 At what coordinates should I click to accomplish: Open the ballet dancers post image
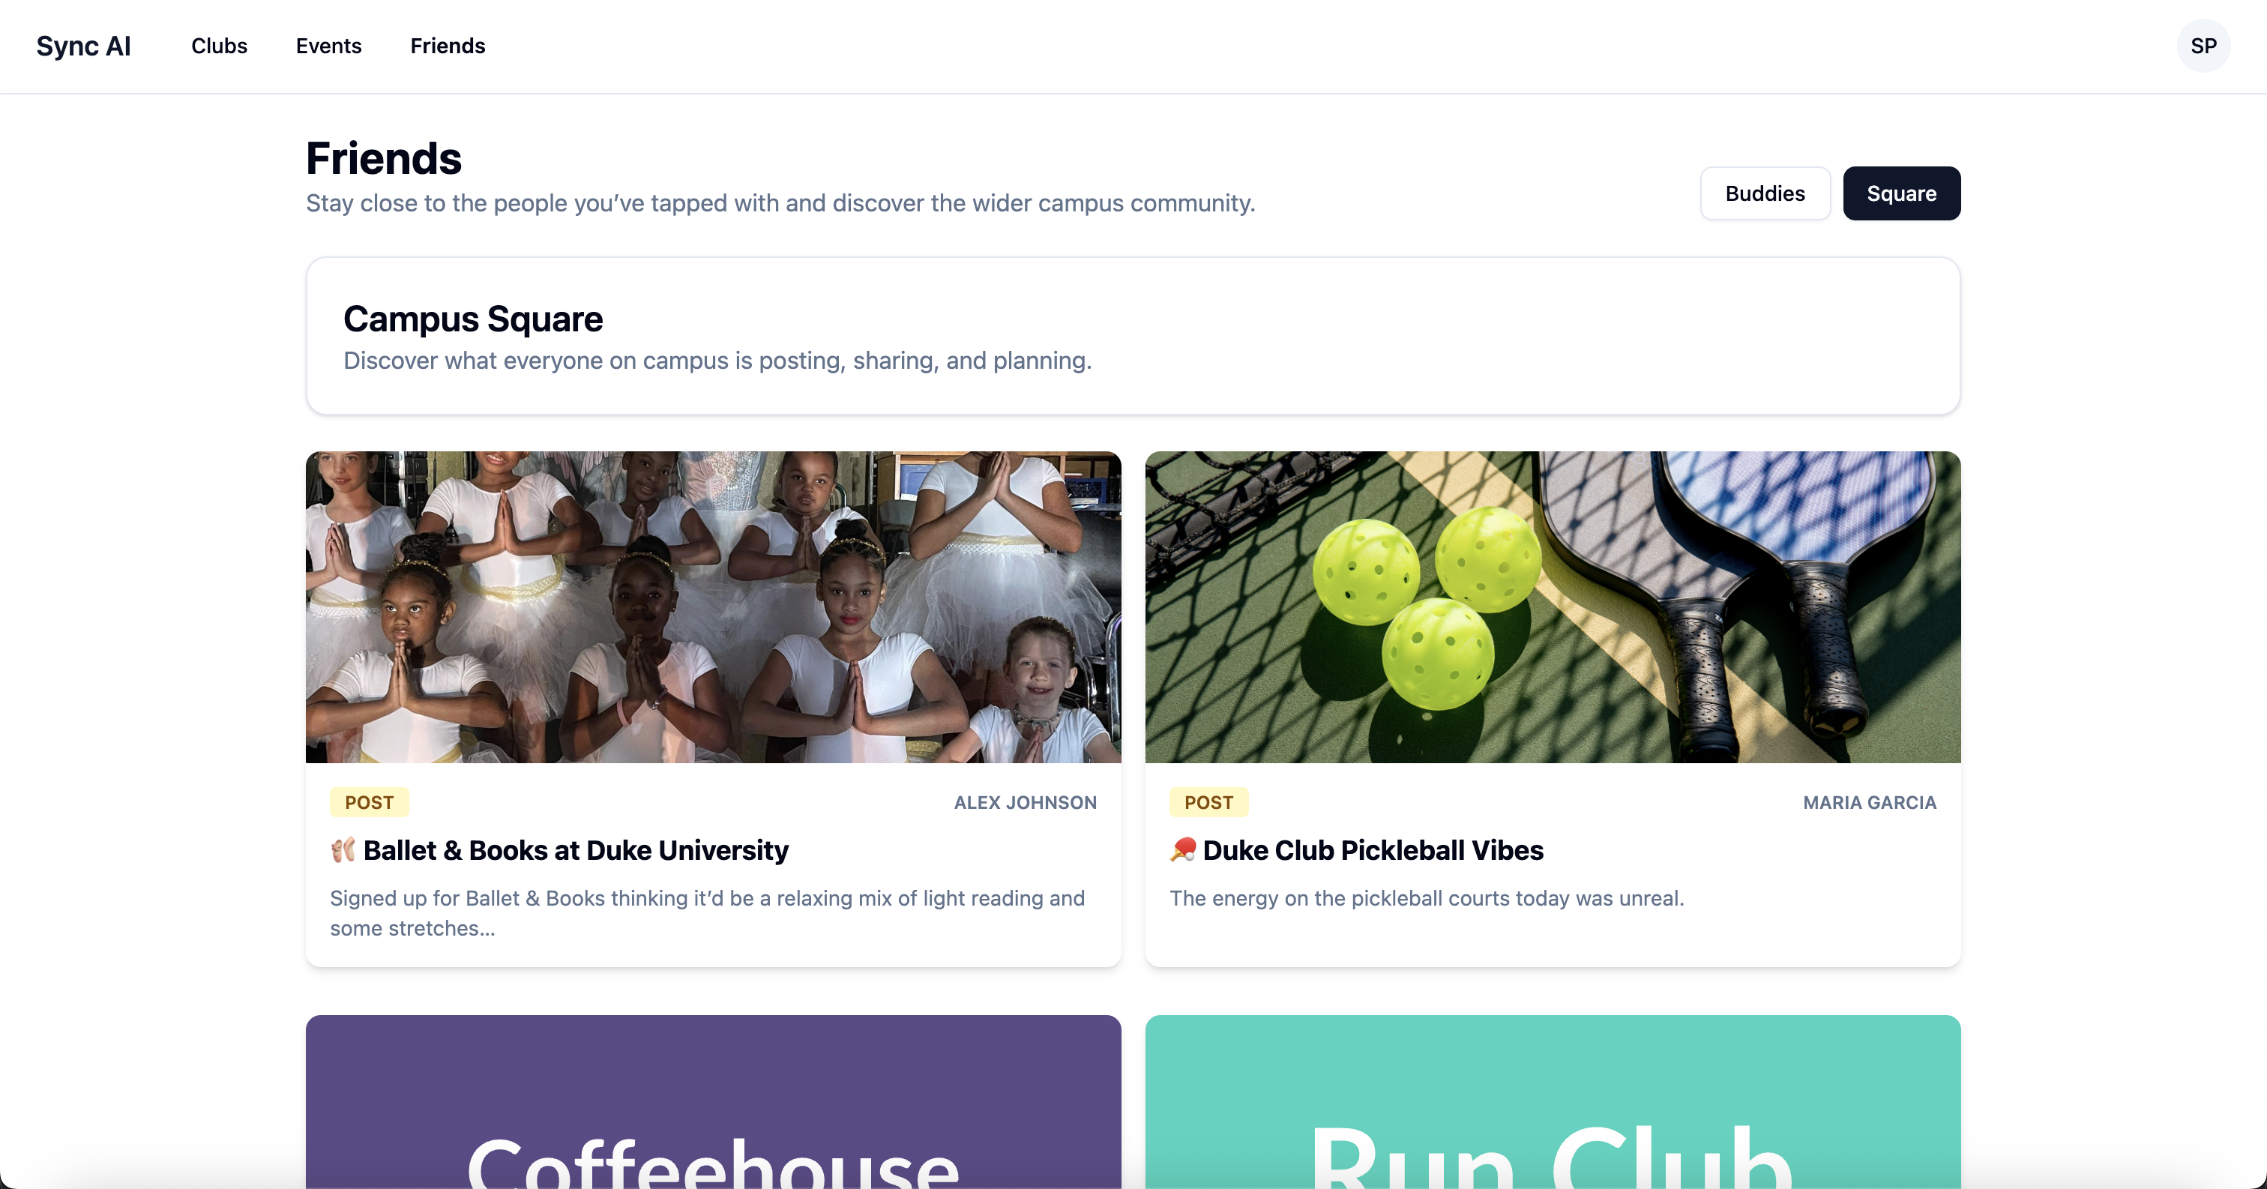[x=713, y=607]
